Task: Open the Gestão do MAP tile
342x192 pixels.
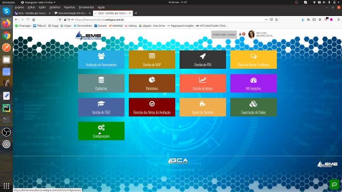Action: 152,60
